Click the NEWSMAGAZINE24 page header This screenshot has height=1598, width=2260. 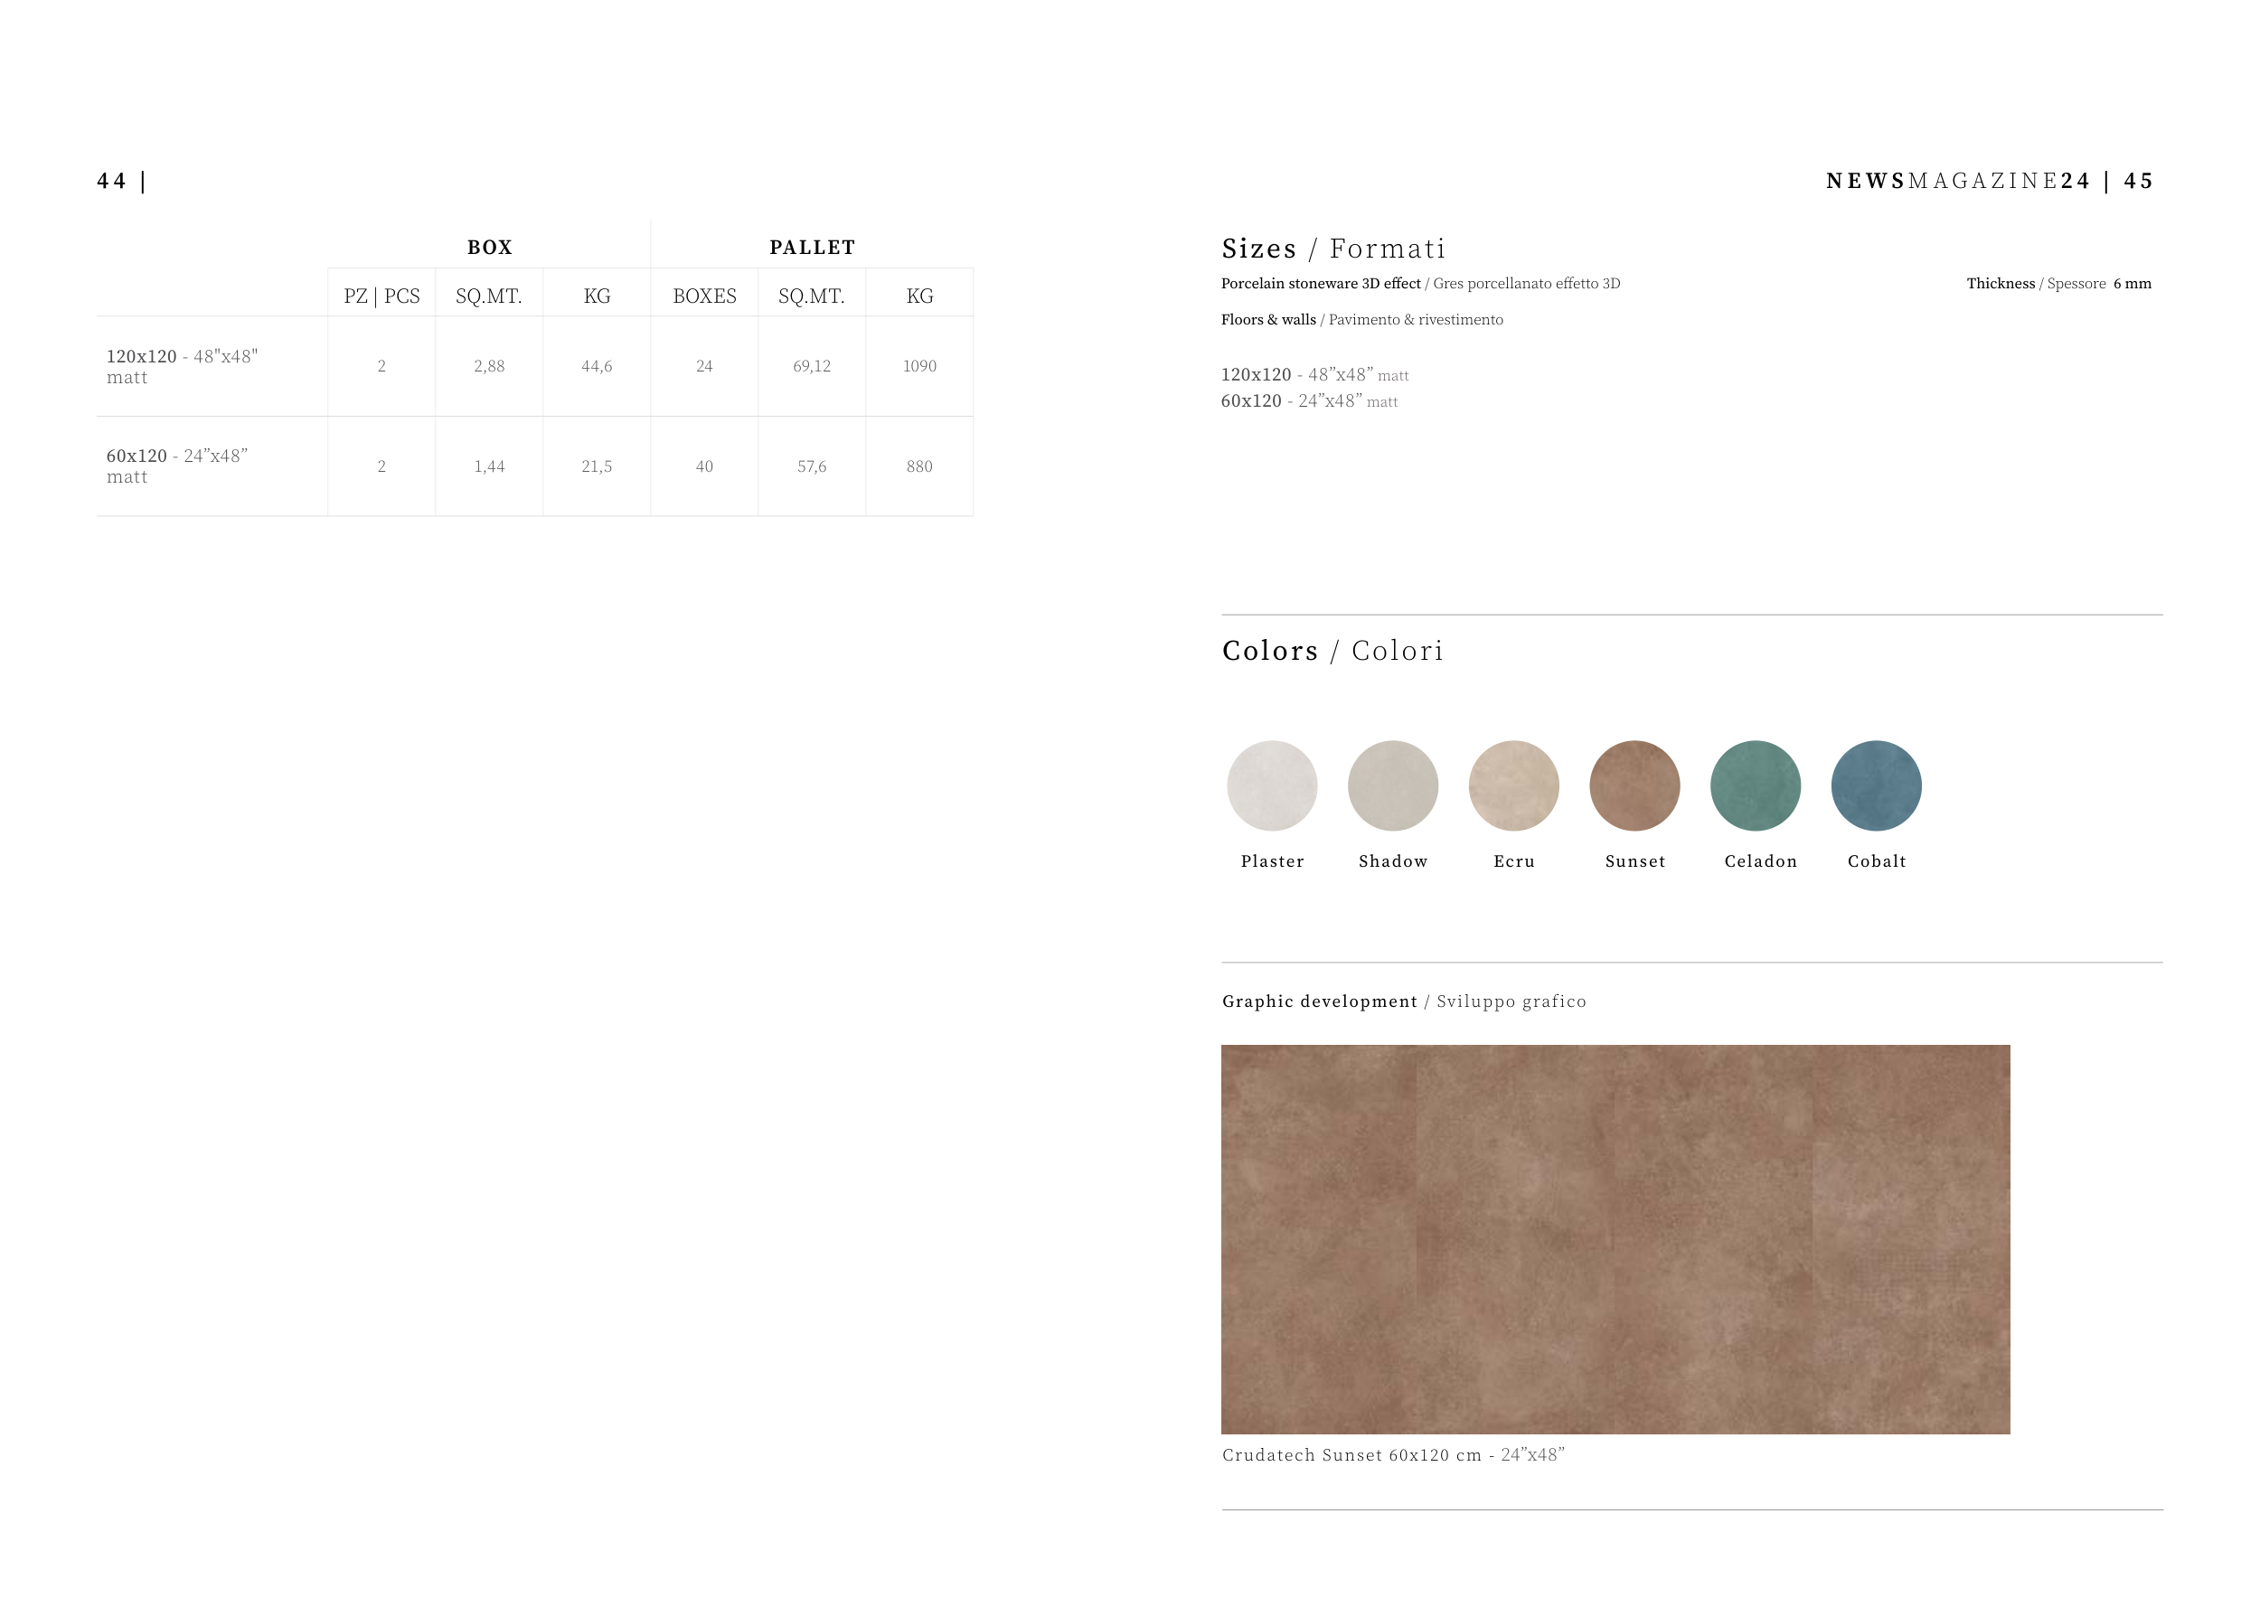(1957, 181)
